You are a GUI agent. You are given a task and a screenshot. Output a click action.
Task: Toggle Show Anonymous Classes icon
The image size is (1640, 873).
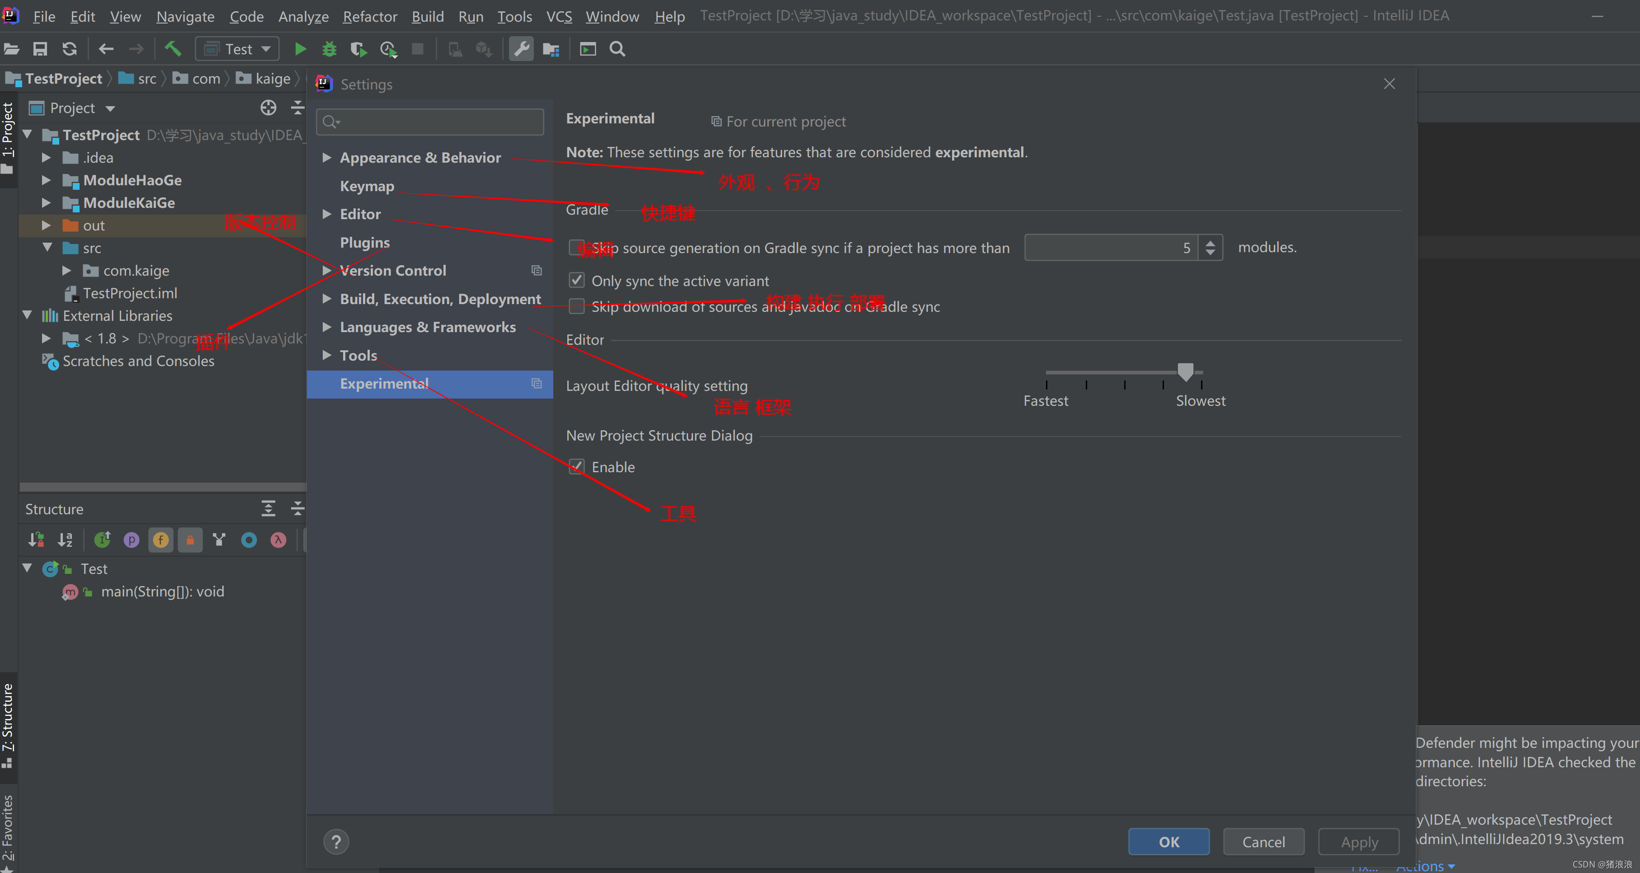[x=249, y=540]
